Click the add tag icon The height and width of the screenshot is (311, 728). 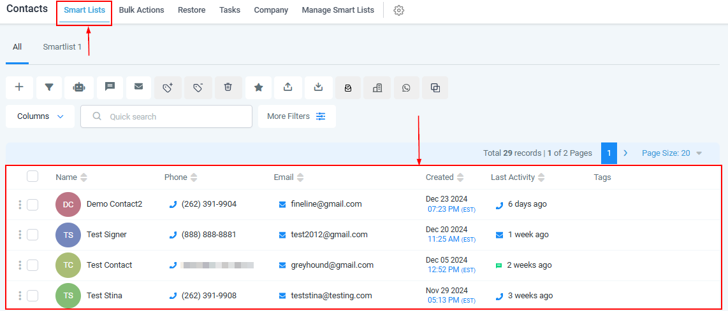(x=168, y=87)
